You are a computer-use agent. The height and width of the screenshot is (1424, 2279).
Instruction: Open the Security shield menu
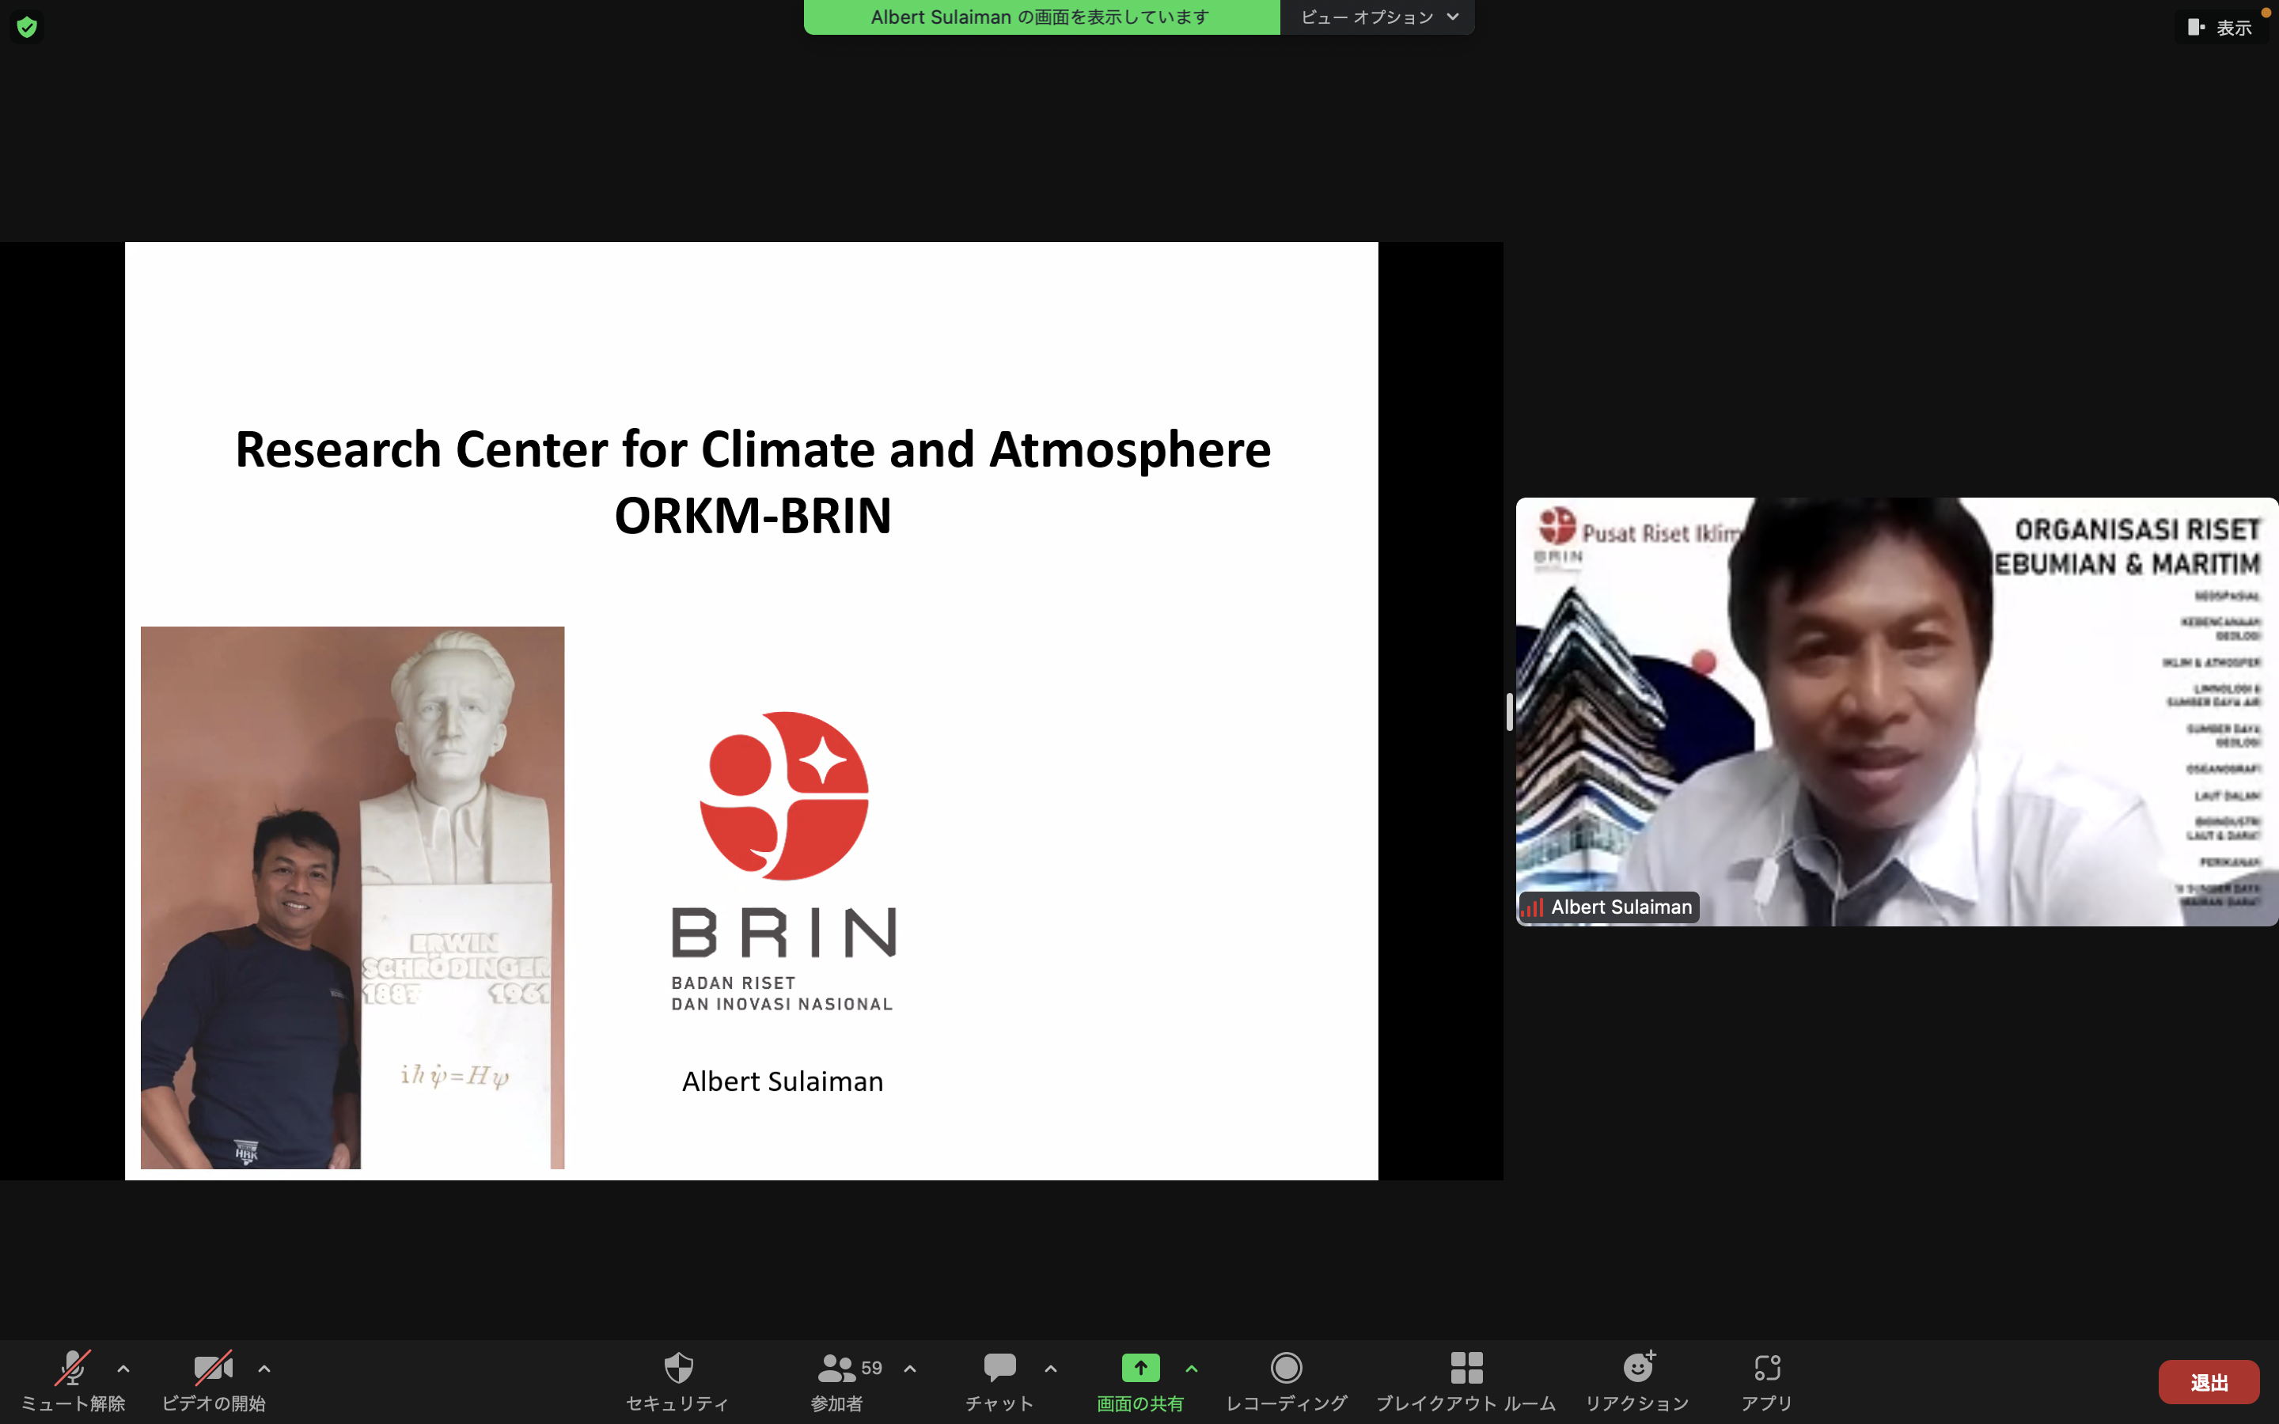tap(678, 1380)
